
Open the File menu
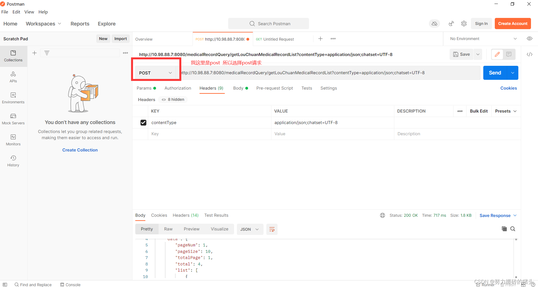5,12
